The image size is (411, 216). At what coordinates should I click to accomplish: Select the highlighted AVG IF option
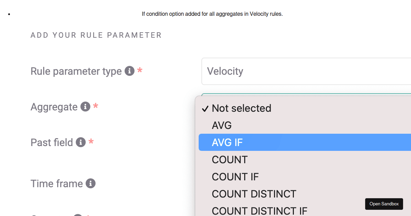pos(227,143)
